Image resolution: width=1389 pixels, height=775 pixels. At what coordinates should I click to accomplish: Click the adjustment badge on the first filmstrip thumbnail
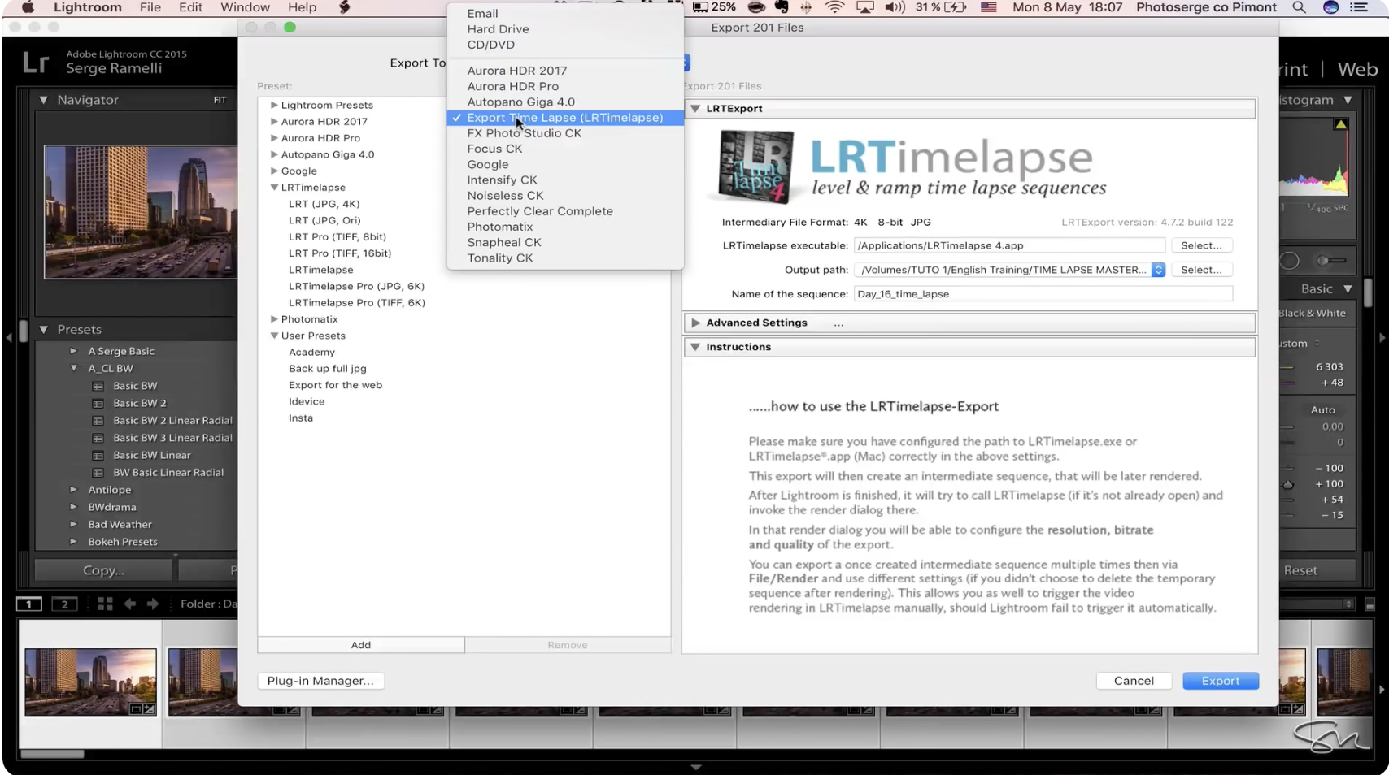click(149, 708)
